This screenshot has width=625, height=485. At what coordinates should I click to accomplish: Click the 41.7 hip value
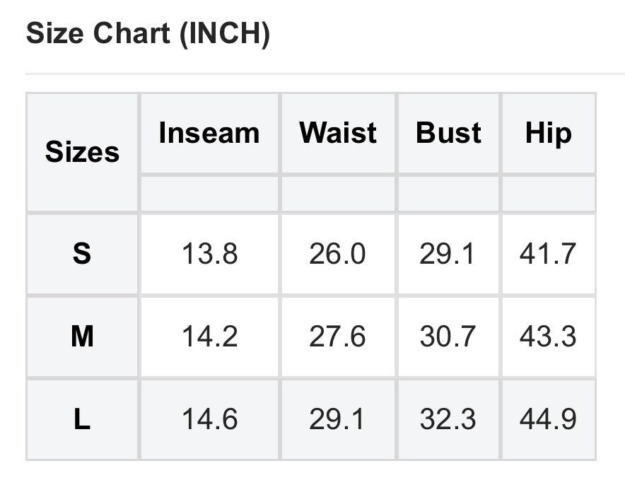[548, 254]
